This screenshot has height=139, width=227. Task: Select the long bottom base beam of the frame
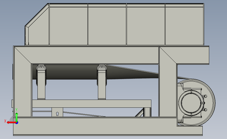108,126
